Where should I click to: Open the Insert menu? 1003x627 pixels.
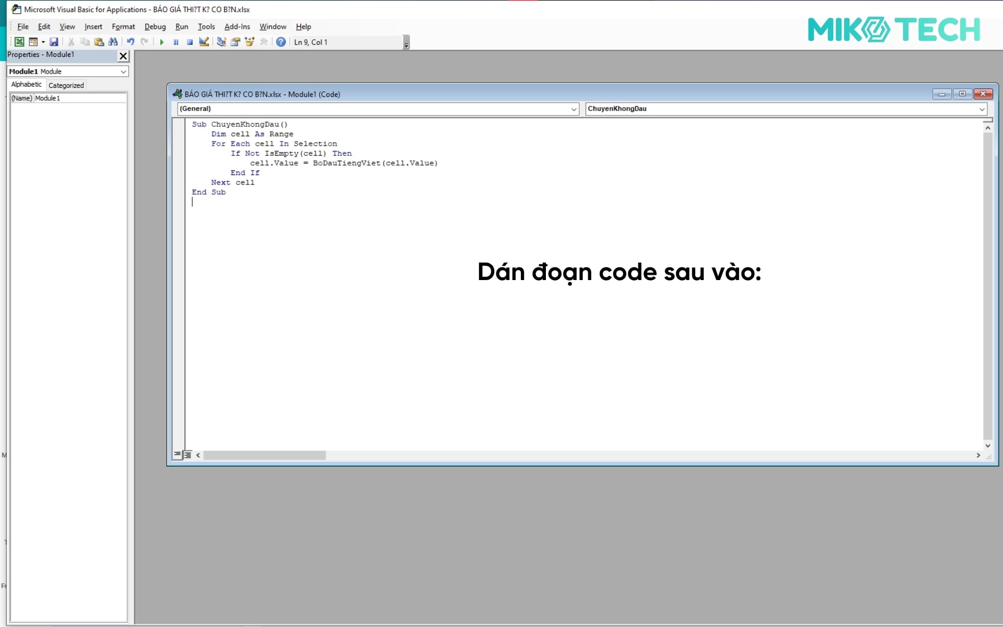coord(93,27)
